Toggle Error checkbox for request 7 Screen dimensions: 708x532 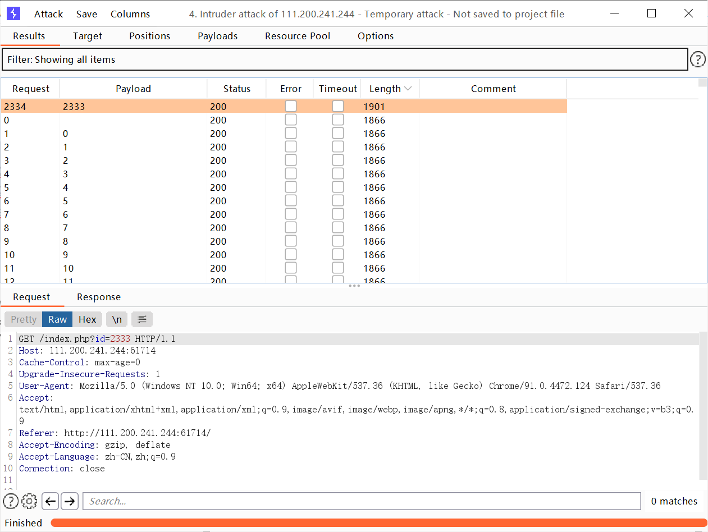click(x=291, y=214)
